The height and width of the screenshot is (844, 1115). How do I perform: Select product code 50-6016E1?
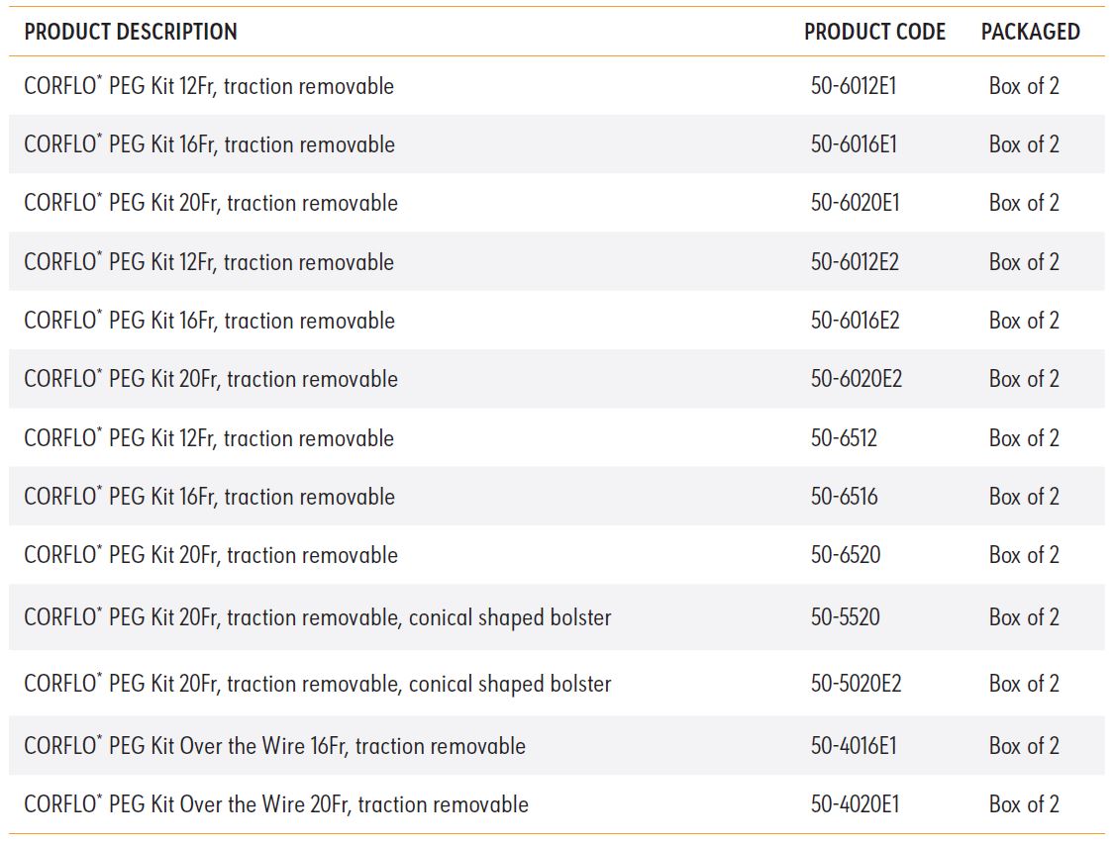point(854,144)
